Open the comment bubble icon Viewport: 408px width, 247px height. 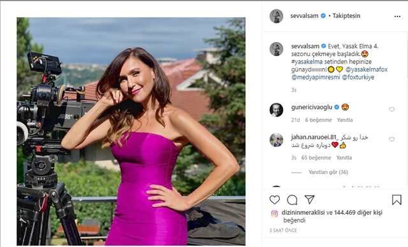(x=292, y=200)
